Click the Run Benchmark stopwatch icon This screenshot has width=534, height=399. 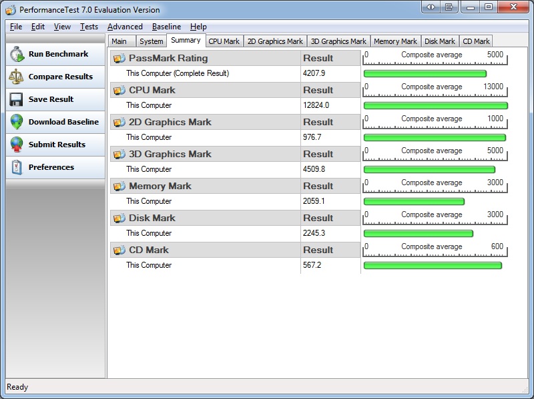click(17, 55)
